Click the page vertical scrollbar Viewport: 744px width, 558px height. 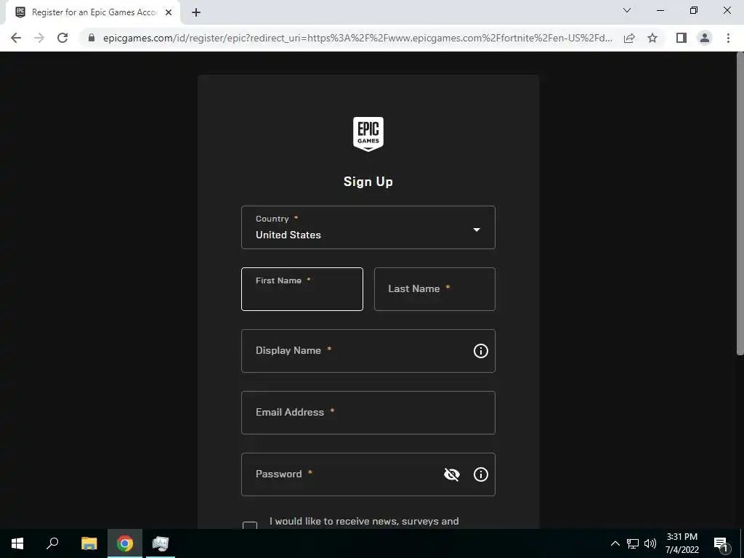(x=740, y=204)
